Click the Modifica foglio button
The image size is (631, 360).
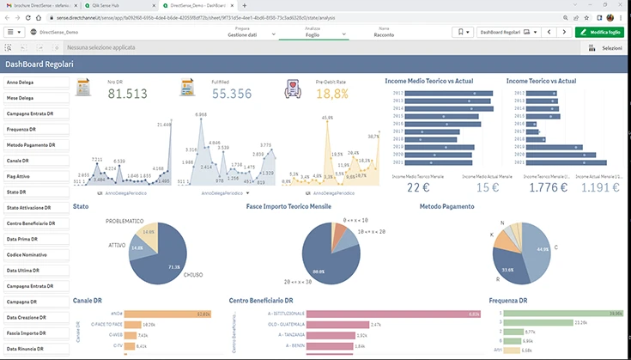pyautogui.click(x=599, y=32)
